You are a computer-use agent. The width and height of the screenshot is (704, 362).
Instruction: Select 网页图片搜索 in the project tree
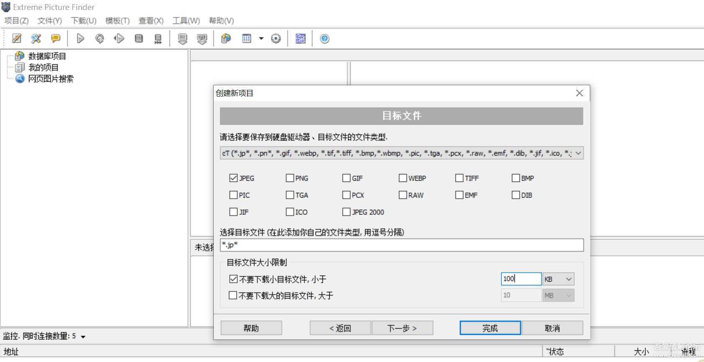[x=51, y=79]
